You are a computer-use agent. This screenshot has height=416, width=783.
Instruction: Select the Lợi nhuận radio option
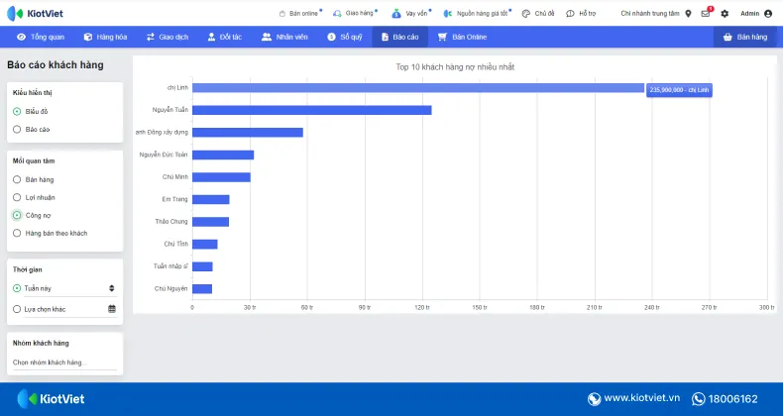17,197
